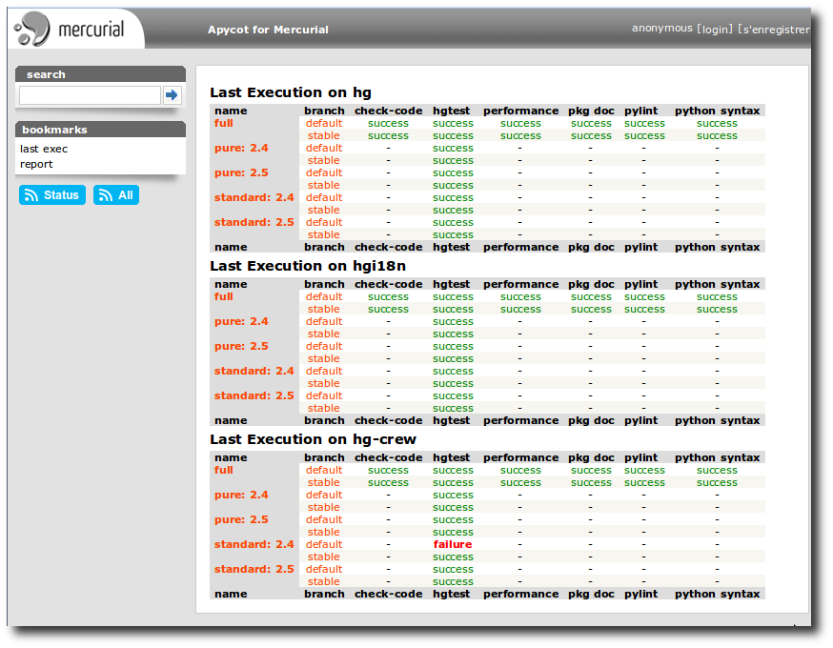Click the anonymous user label
The height and width of the screenshot is (648, 833).
click(662, 29)
